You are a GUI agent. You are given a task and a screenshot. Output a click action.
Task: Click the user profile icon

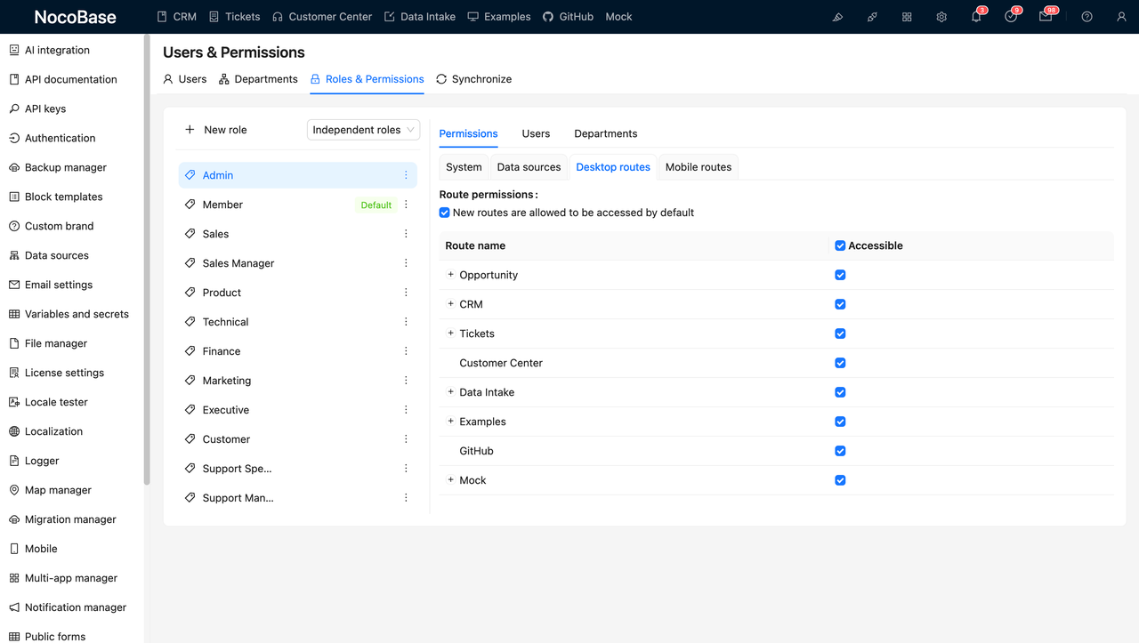tap(1121, 16)
